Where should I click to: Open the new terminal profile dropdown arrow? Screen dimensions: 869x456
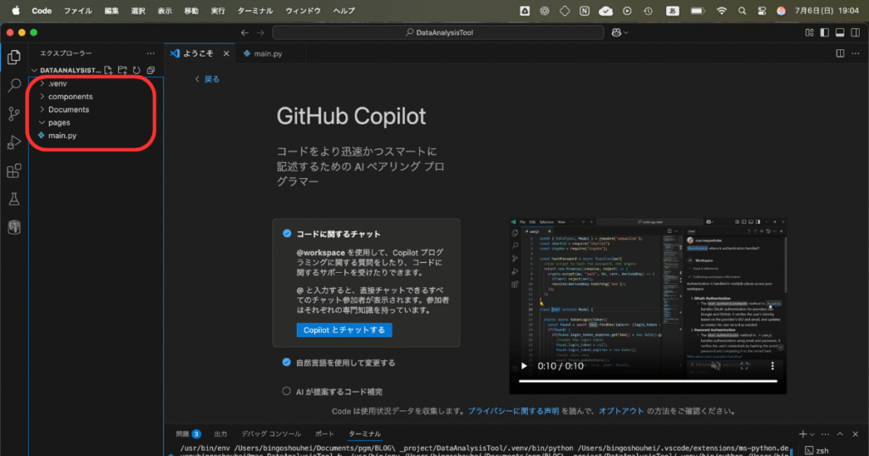[x=812, y=435]
